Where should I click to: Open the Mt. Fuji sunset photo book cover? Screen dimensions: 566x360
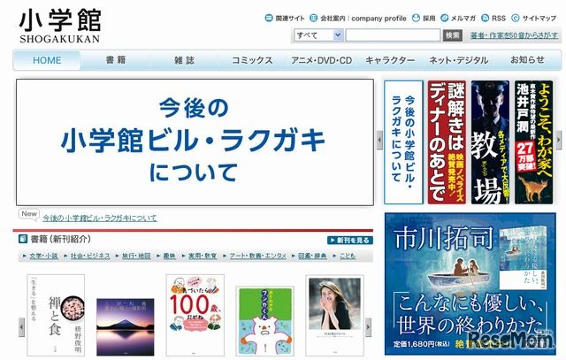point(126,327)
